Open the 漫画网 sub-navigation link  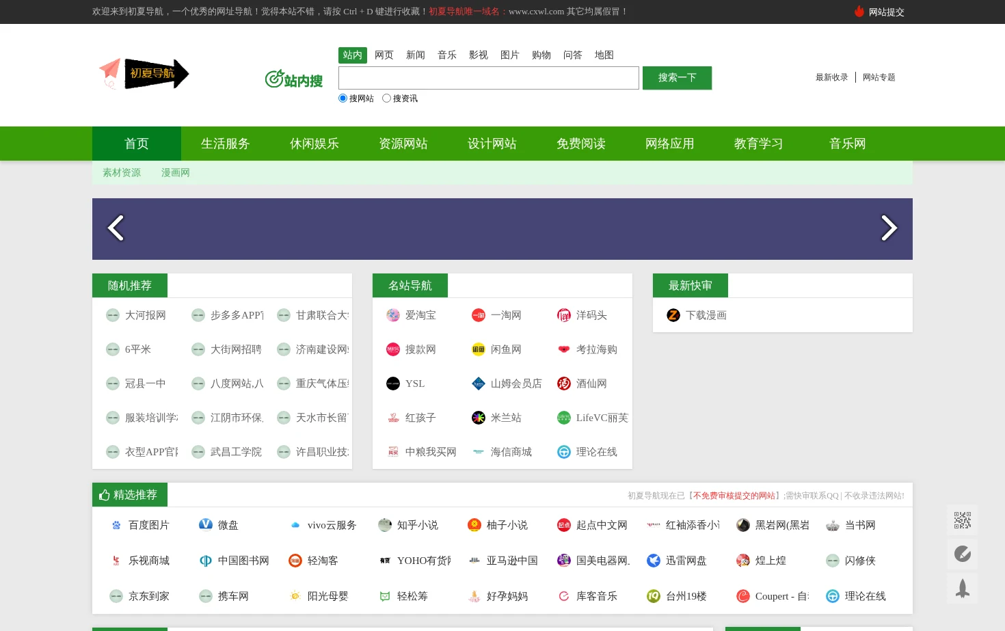[176, 173]
